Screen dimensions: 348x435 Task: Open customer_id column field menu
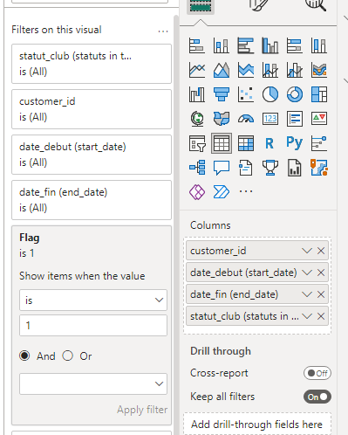tap(307, 251)
